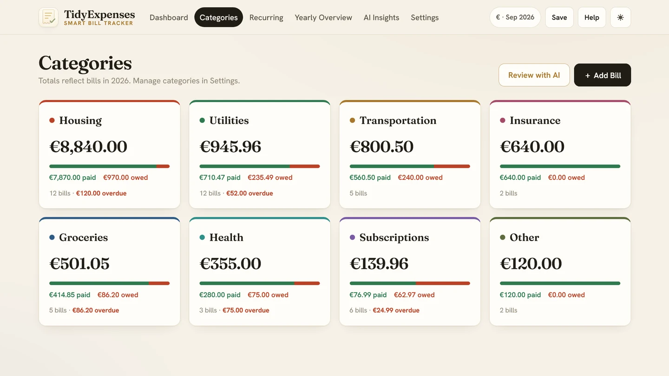The image size is (669, 376).
Task: Click €52.00 overdue in Utilities card
Action: (x=249, y=193)
